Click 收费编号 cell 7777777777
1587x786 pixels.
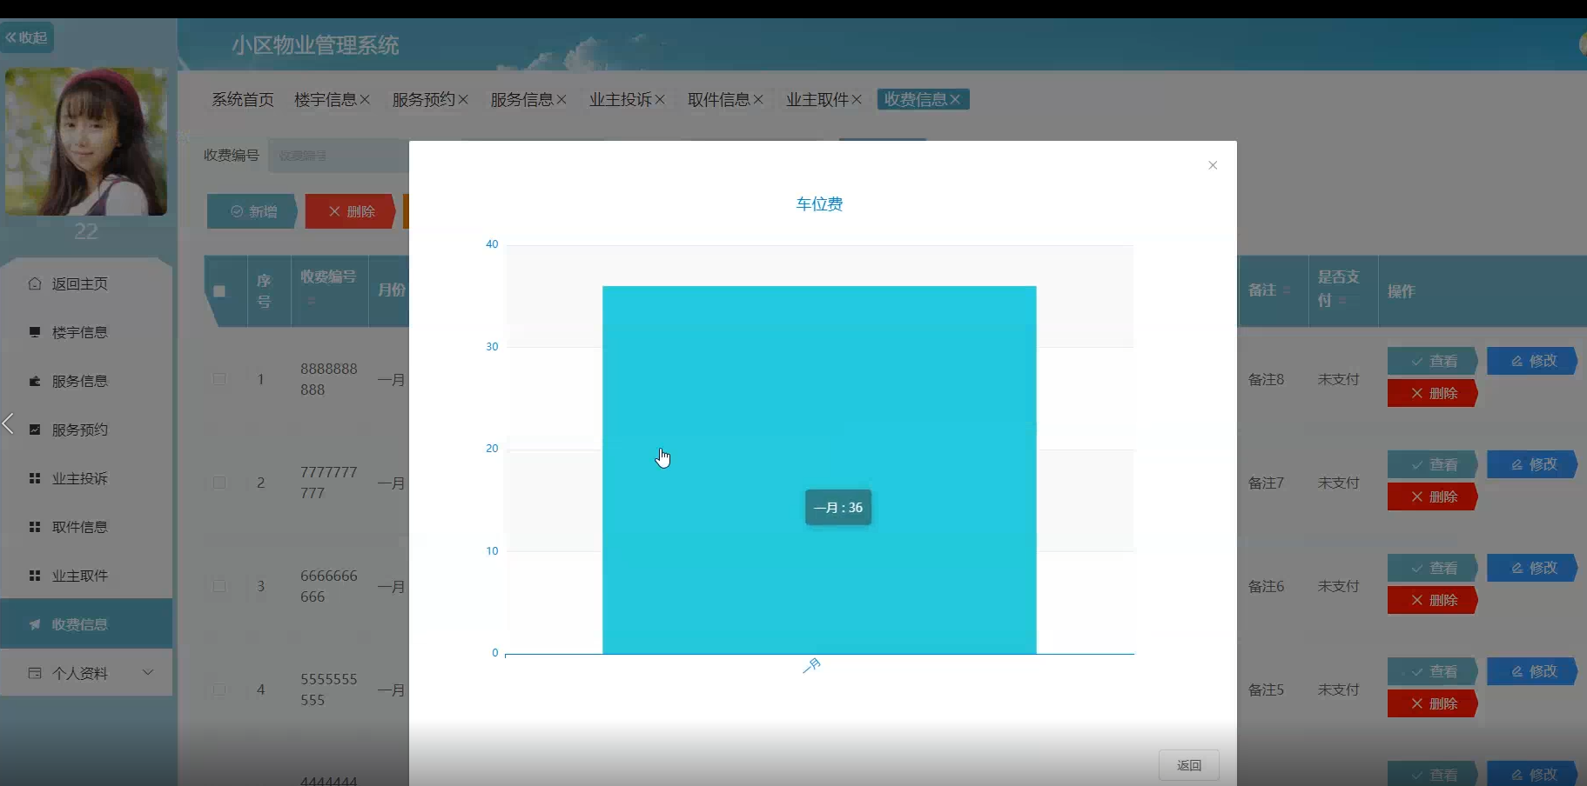(328, 483)
